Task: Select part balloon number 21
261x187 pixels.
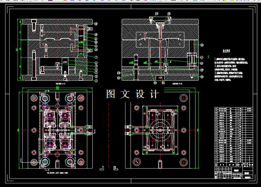Action: pos(163,83)
